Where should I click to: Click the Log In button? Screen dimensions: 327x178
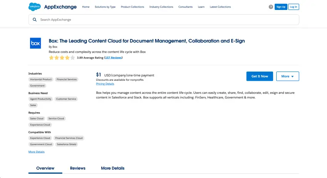point(294,7)
